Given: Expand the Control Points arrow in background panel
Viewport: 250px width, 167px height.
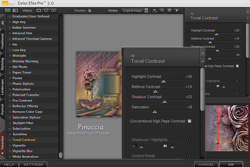Looking at the screenshot, I should tap(237, 94).
